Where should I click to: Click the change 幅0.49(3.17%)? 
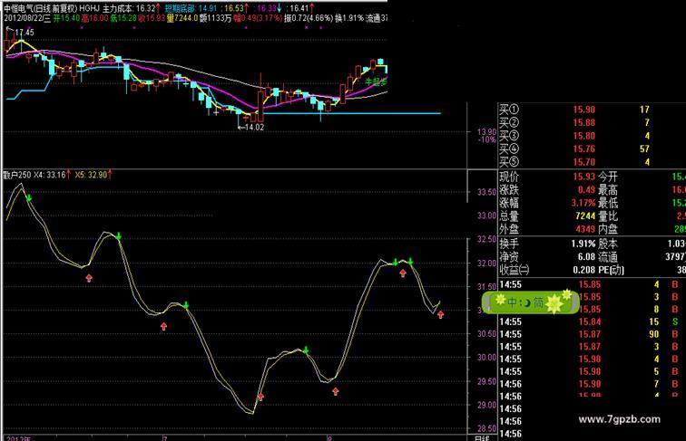(258, 18)
